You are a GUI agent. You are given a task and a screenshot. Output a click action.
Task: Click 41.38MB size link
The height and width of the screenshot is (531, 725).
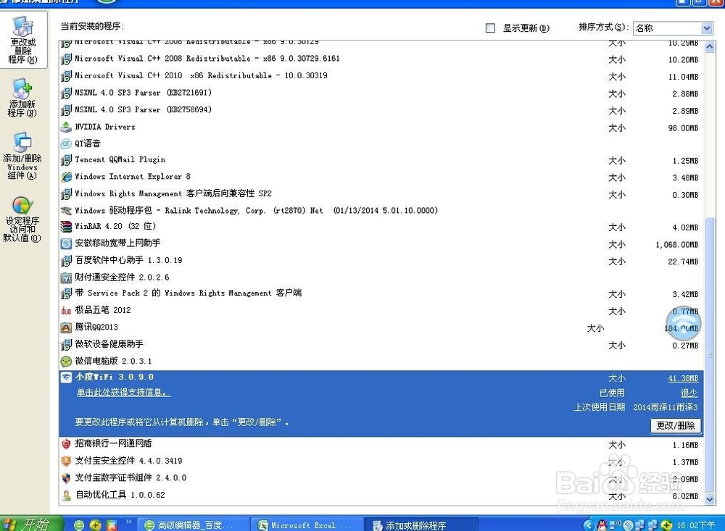click(x=684, y=378)
